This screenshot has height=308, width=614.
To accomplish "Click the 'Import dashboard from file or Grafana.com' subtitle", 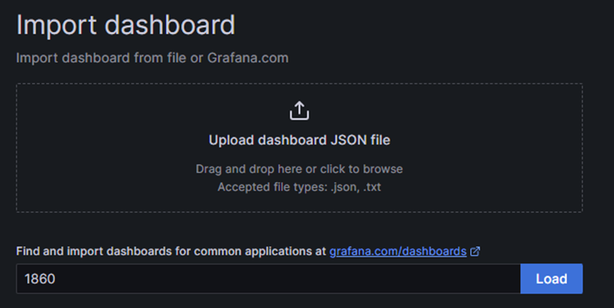I will pos(152,58).
